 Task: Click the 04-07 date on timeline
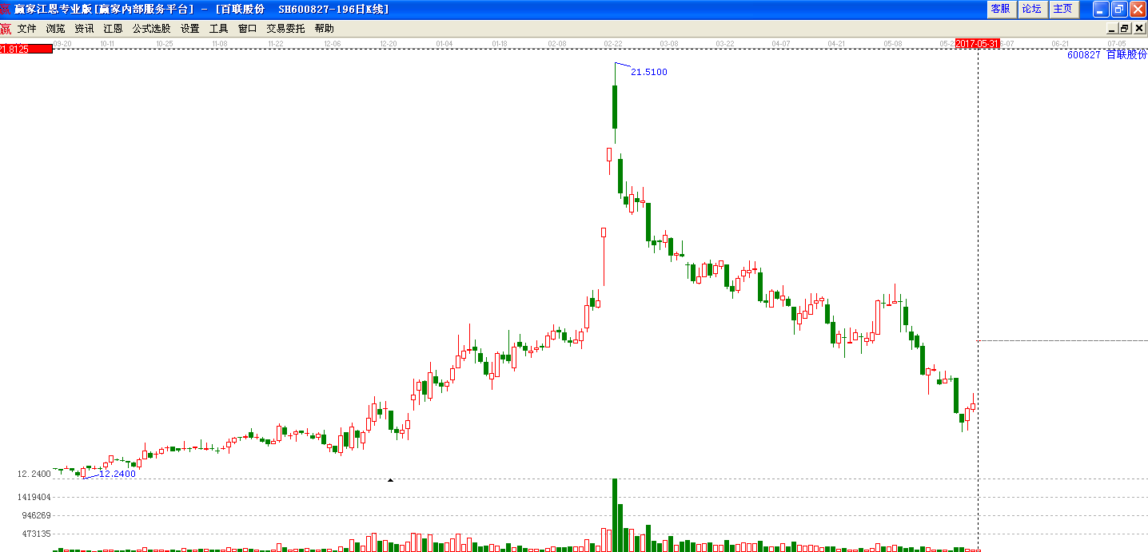[x=781, y=43]
